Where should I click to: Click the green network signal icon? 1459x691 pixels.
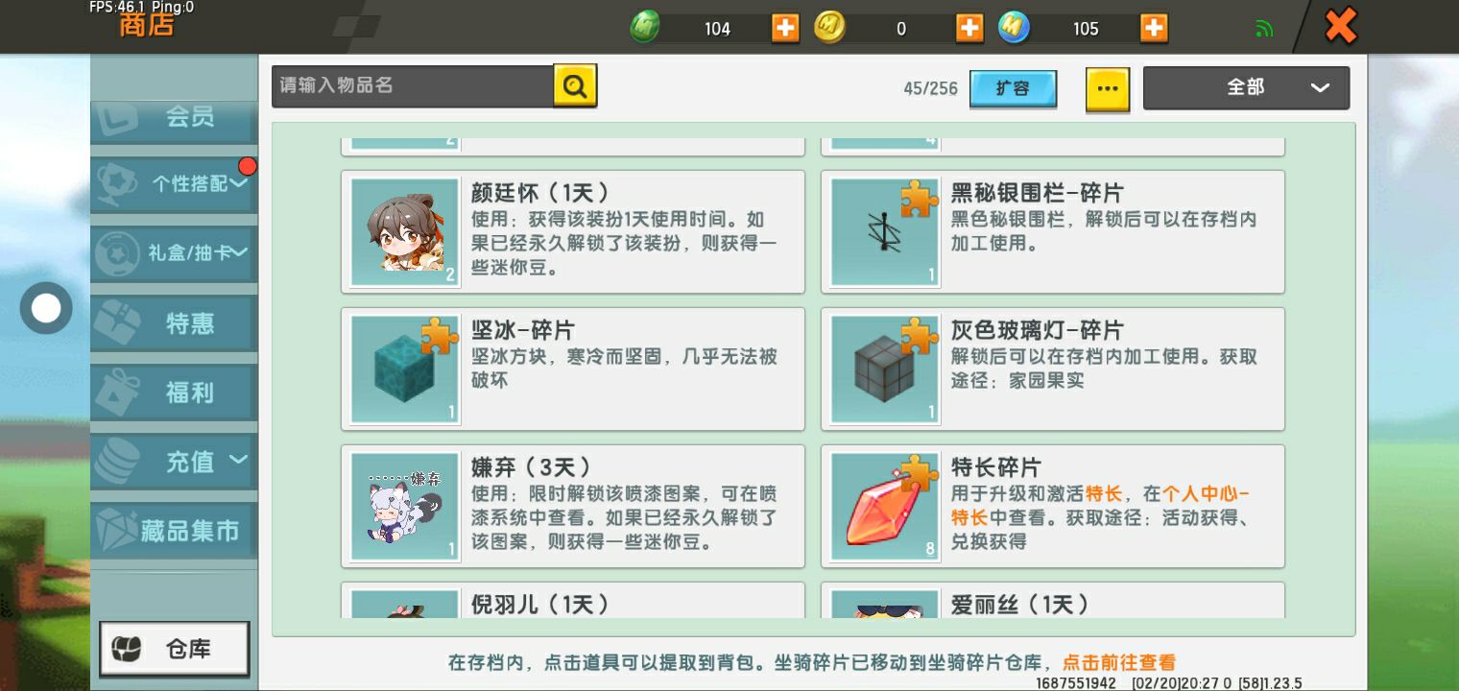[1264, 29]
